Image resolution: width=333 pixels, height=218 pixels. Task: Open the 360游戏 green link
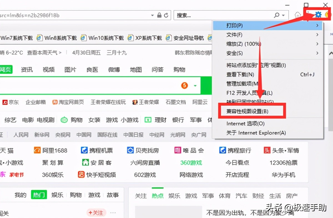tap(191, 163)
